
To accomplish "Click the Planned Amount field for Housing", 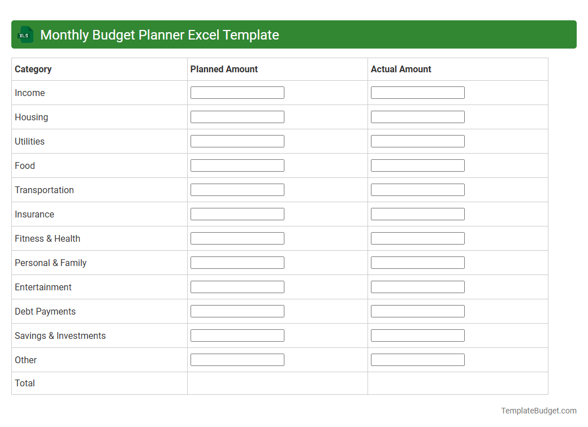I will [x=237, y=116].
